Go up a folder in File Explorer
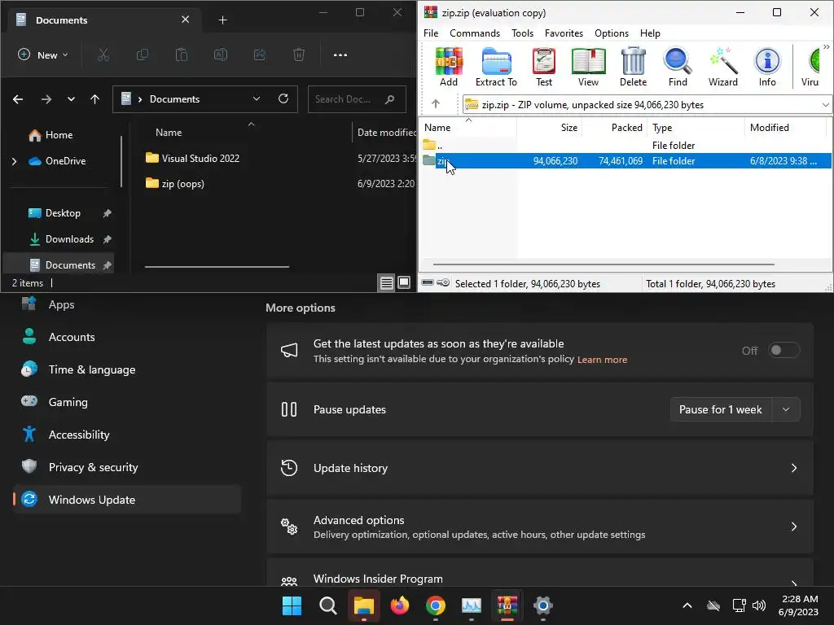834x625 pixels. point(94,99)
